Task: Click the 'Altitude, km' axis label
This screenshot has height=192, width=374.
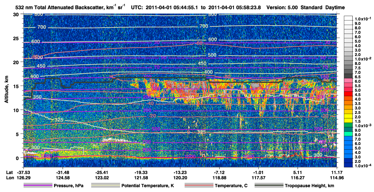Action: coord(6,89)
